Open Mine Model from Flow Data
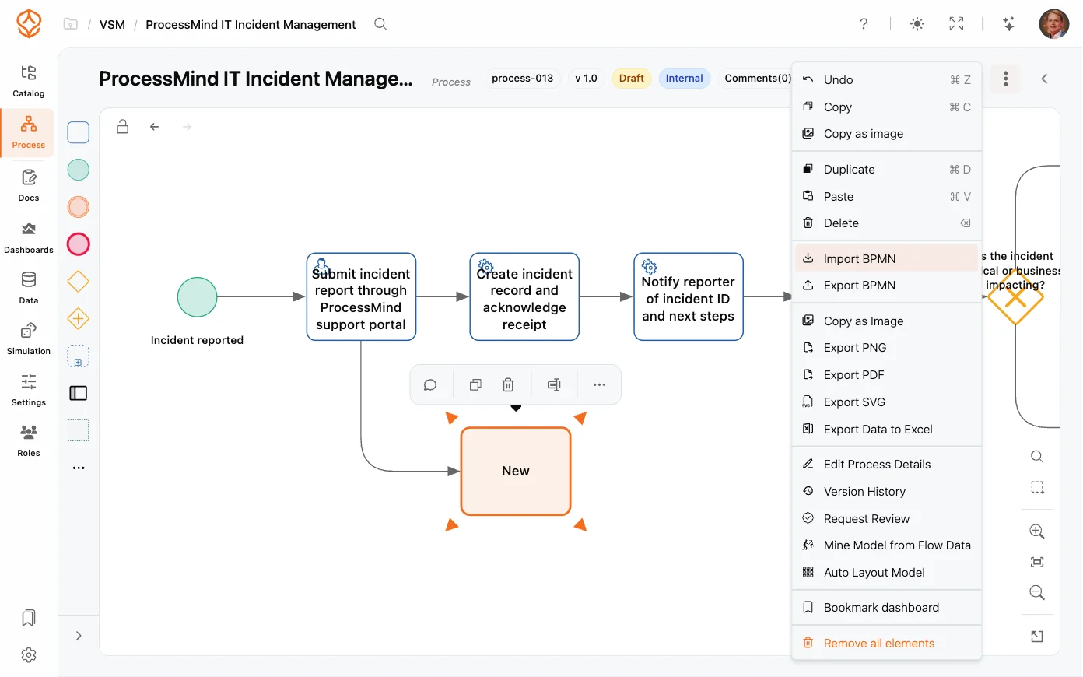Image resolution: width=1083 pixels, height=677 pixels. click(886, 545)
